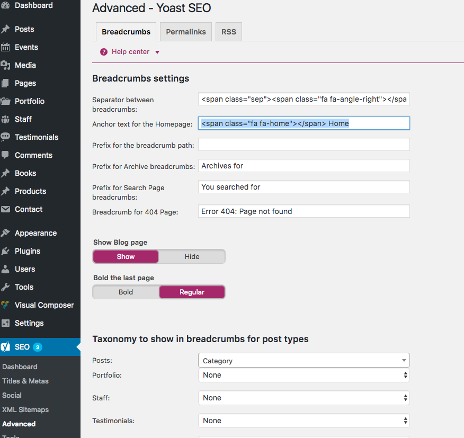Select the Appearance paintbrush icon
464x438 pixels.
point(6,233)
